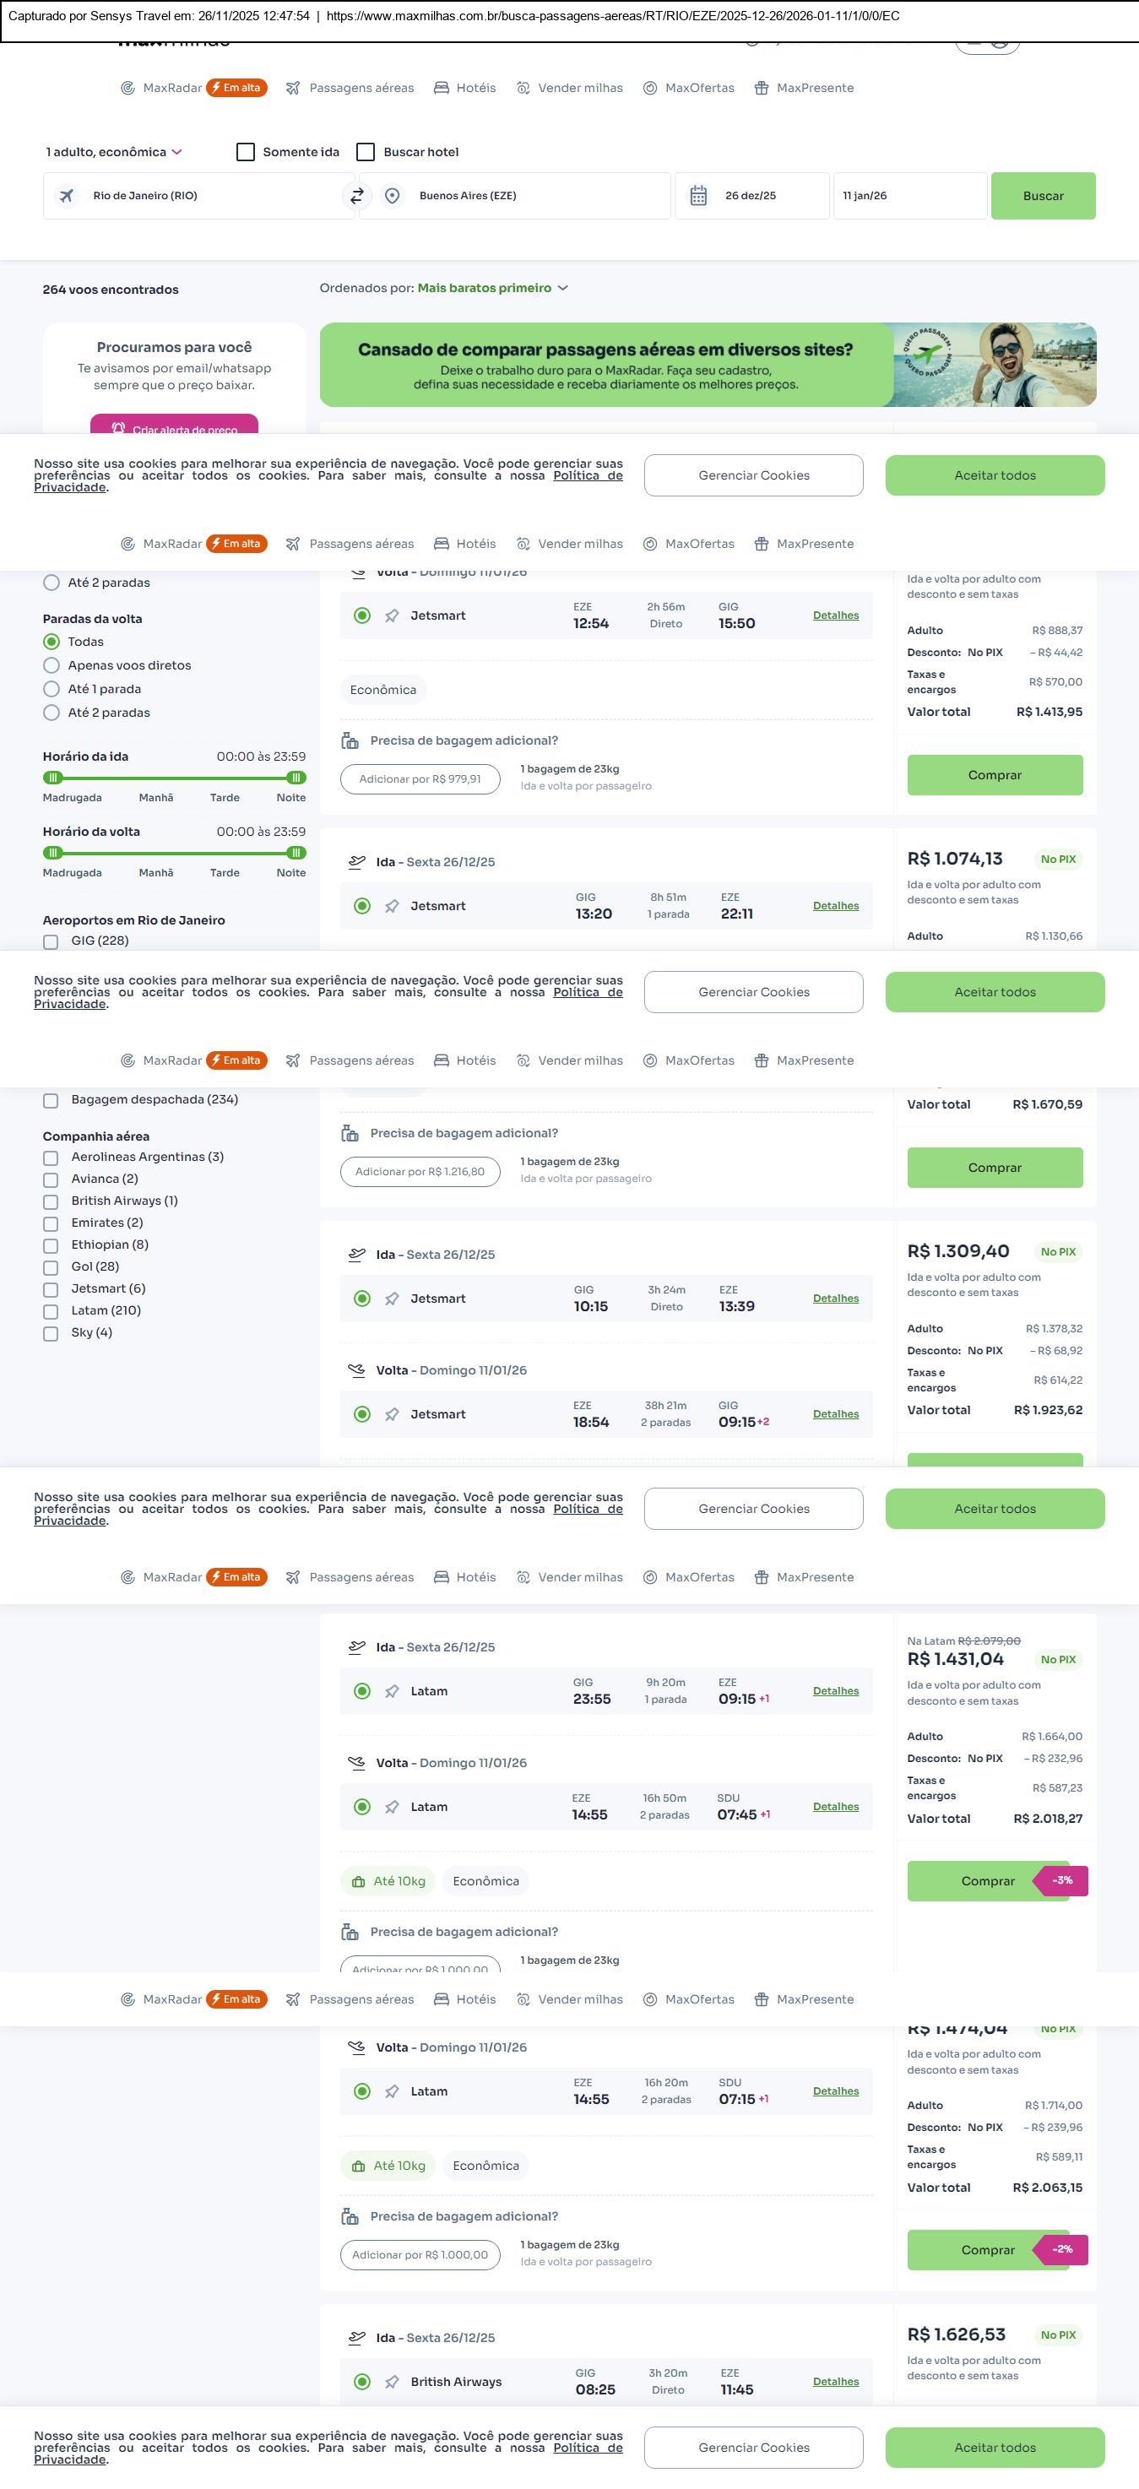Filter airlines by Gol (28)
Viewport: 1139px width, 2489px height.
(x=52, y=1267)
